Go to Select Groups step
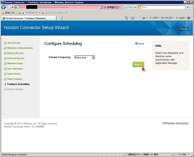 click(x=15, y=79)
